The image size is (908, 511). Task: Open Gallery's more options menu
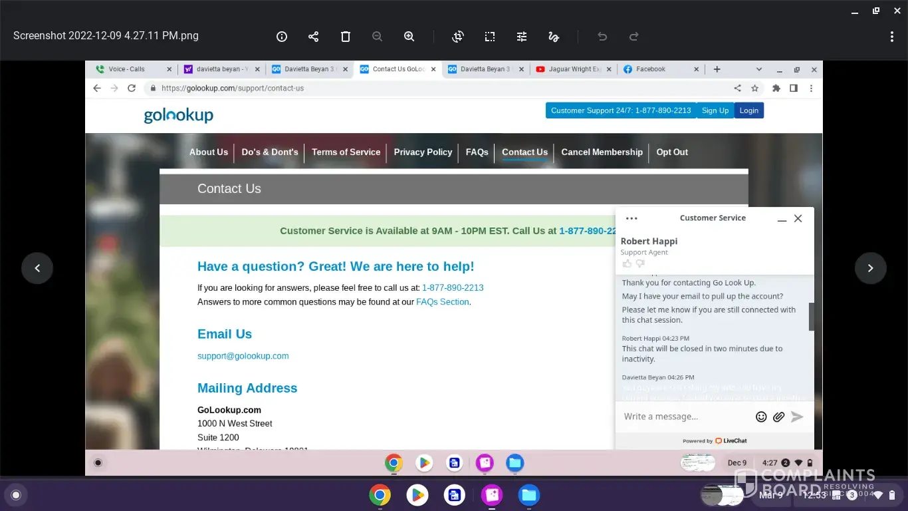[x=892, y=37]
